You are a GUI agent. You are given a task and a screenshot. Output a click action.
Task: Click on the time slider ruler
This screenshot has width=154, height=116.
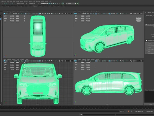click(77, 107)
